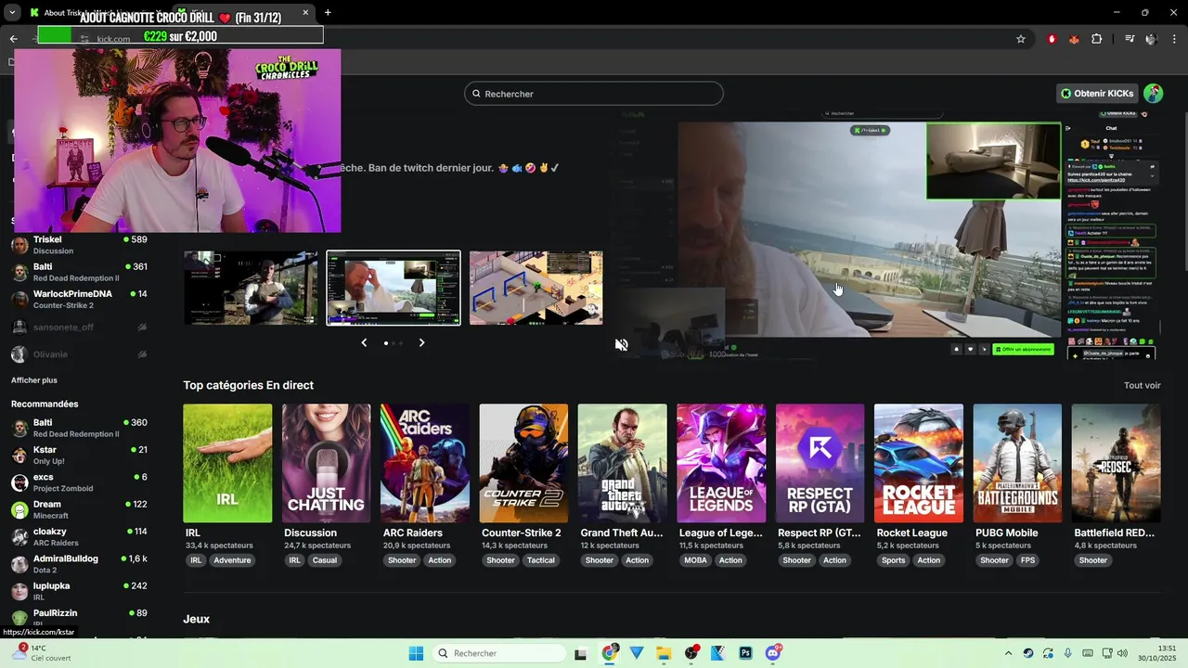Open Triskel's channel from the sidebar
The width and height of the screenshot is (1188, 668).
(x=79, y=245)
